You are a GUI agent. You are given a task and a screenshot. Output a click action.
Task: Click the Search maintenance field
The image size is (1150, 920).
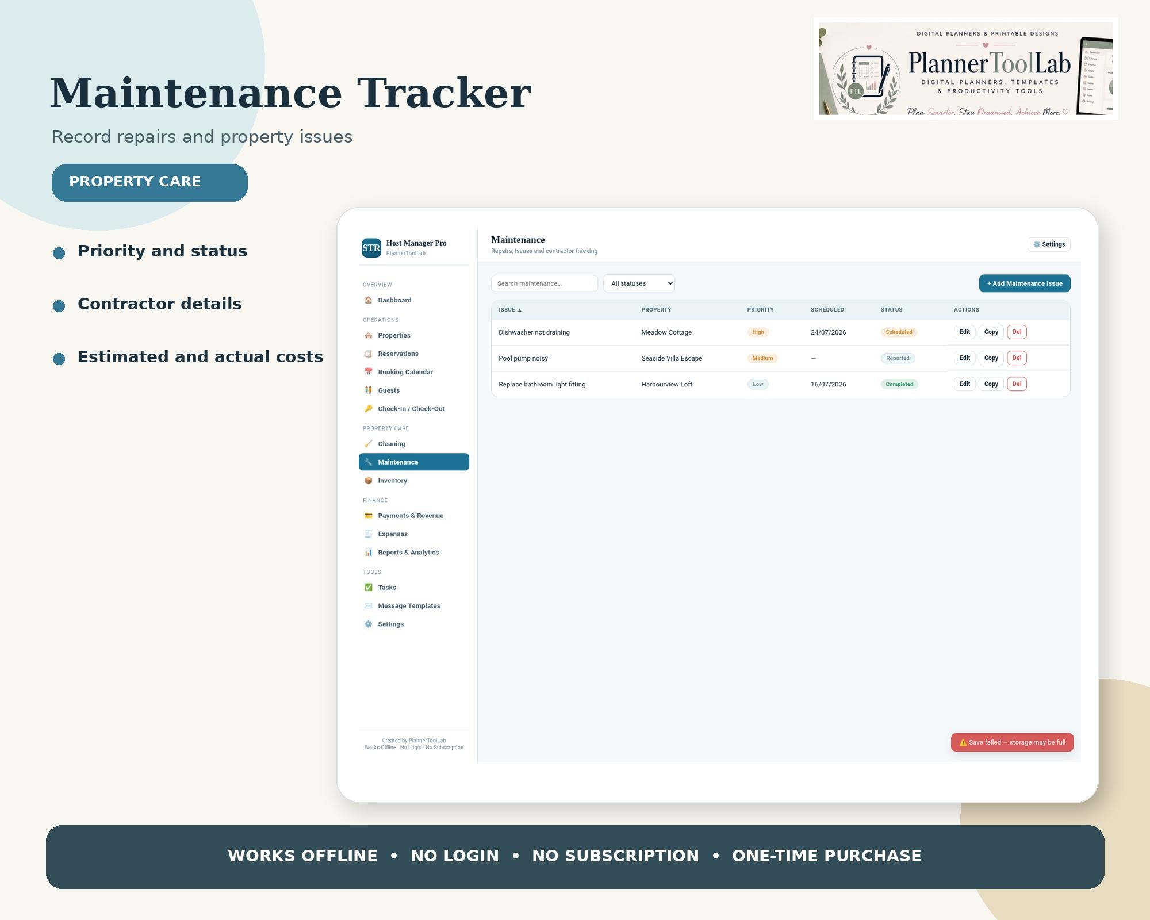545,283
